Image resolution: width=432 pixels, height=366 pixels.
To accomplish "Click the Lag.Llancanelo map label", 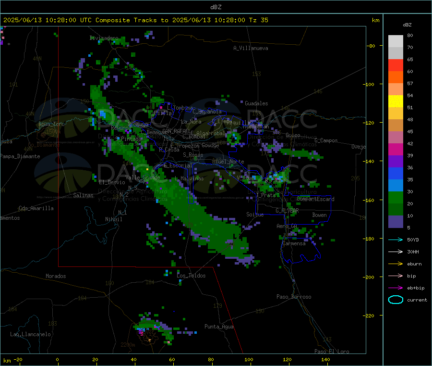I will pyautogui.click(x=30, y=335).
